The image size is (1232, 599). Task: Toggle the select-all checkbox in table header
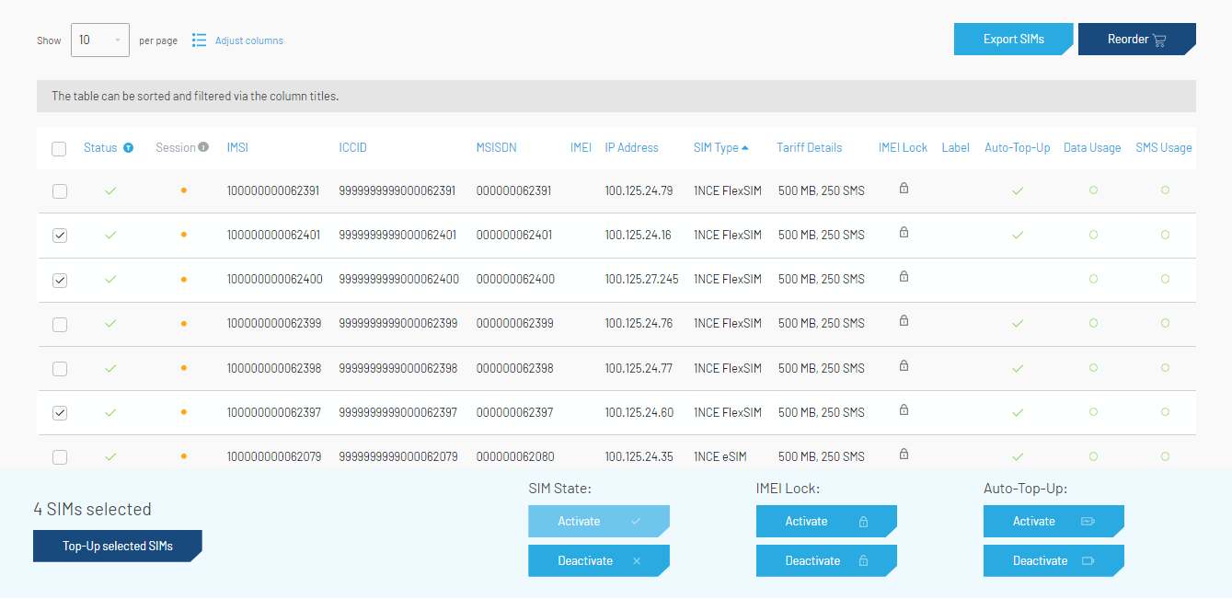pos(59,149)
